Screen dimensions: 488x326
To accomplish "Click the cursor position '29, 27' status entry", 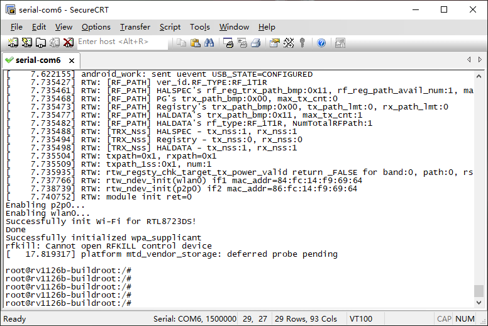I will (255, 319).
